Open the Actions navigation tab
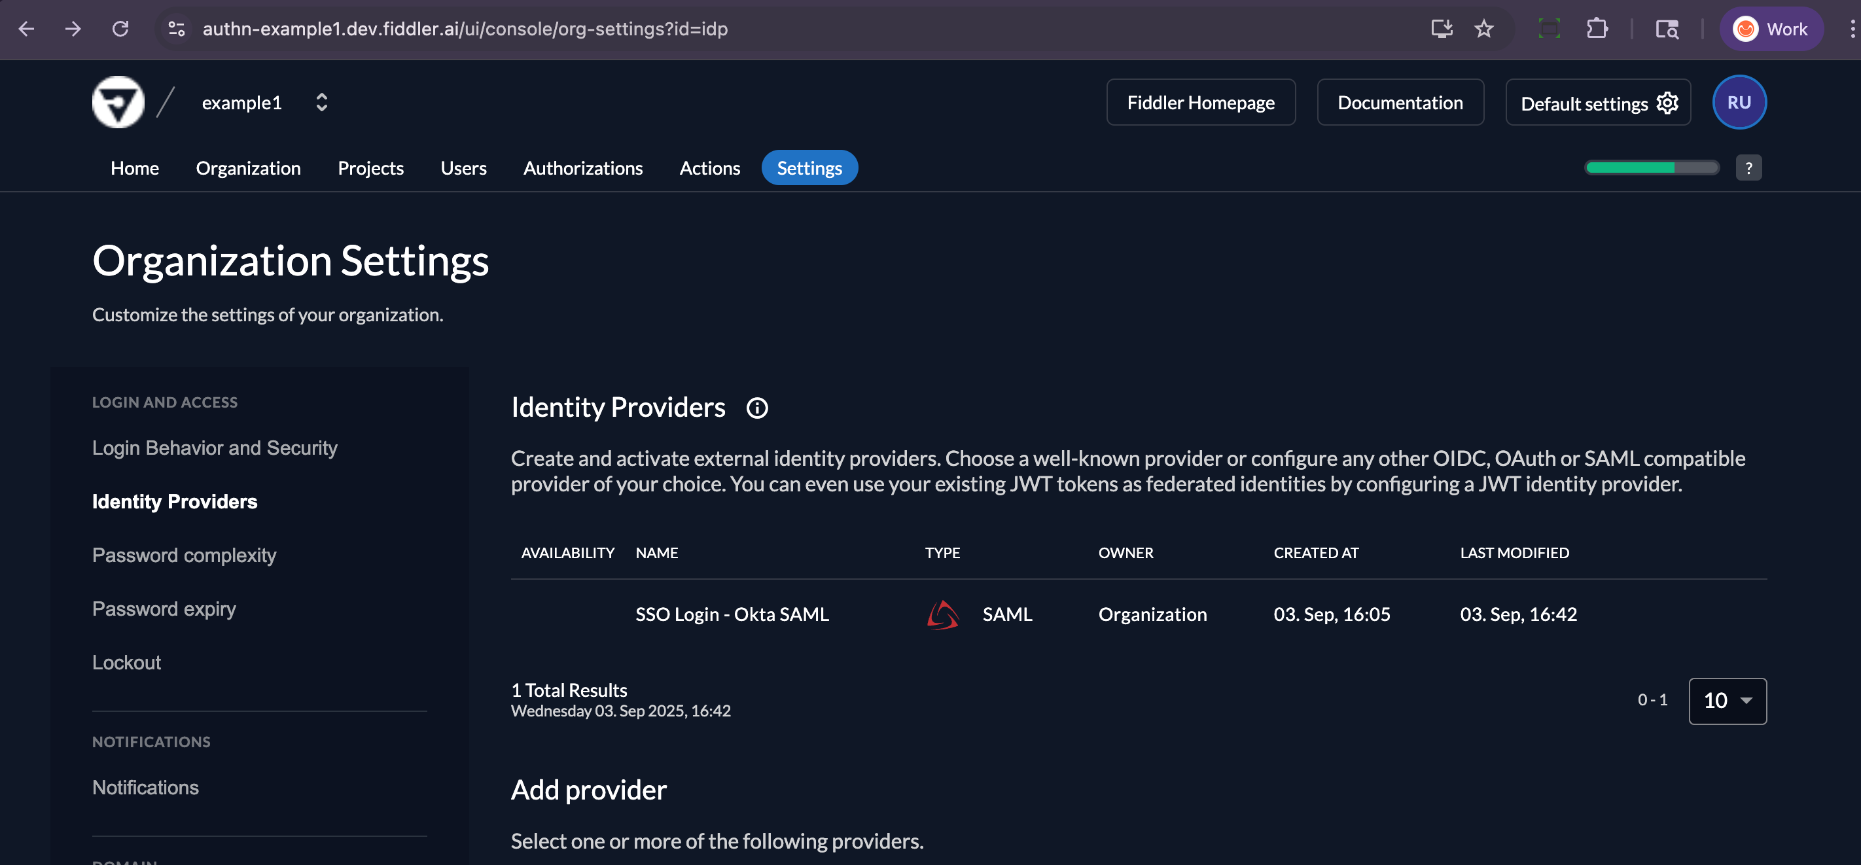The image size is (1861, 865). coord(709,168)
